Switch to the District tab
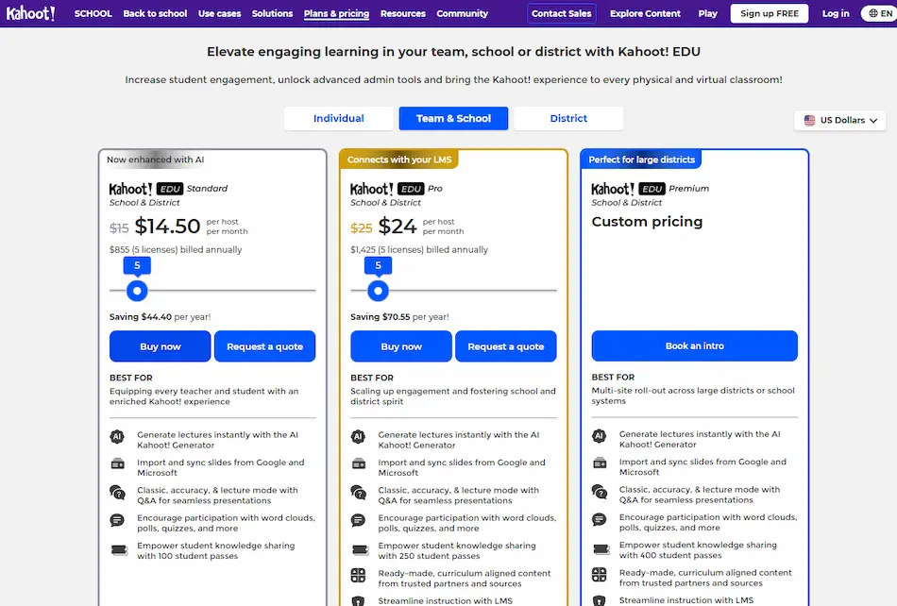 point(568,118)
